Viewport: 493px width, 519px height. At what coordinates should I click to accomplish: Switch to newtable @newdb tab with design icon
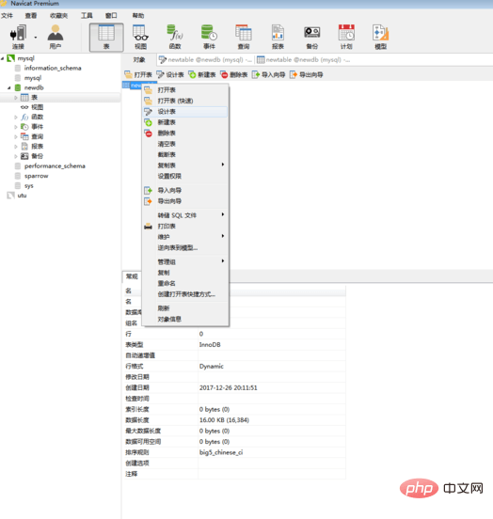(205, 60)
